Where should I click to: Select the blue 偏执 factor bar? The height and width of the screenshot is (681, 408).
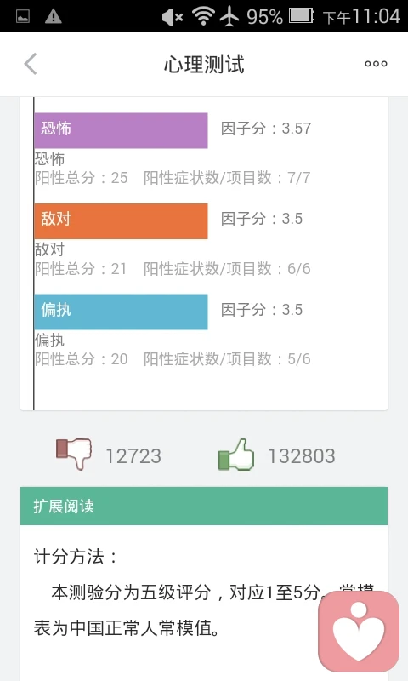pyautogui.click(x=121, y=312)
